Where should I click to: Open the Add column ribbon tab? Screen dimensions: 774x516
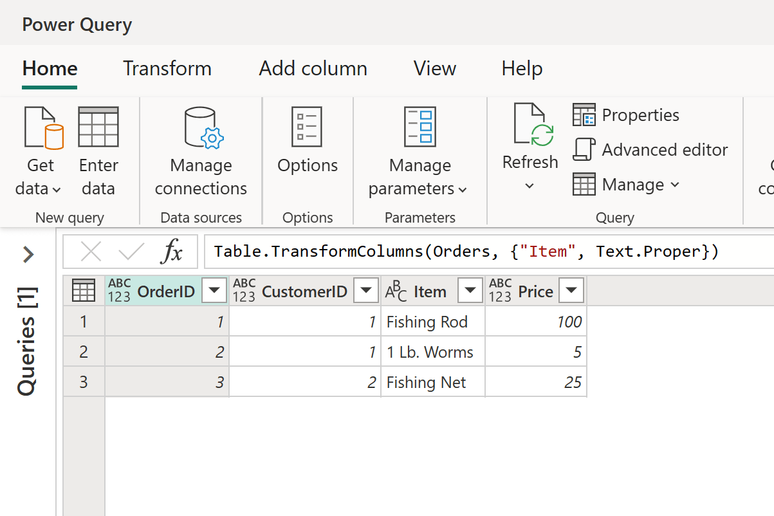313,68
